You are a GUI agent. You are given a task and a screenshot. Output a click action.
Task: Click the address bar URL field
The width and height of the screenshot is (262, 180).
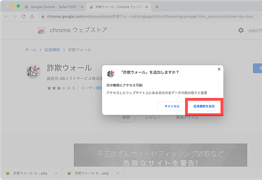pos(150,16)
